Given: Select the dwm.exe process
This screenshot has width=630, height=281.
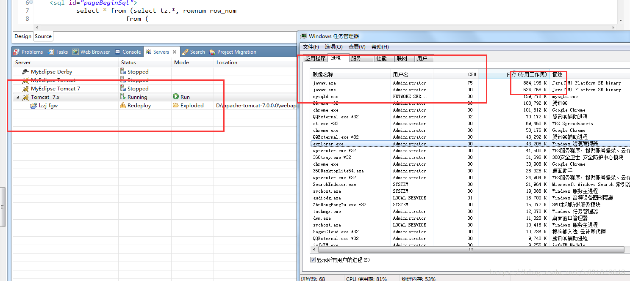Looking at the screenshot, I should click(470, 218).
